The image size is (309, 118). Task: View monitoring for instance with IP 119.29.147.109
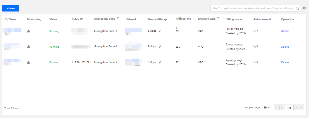click(29, 63)
